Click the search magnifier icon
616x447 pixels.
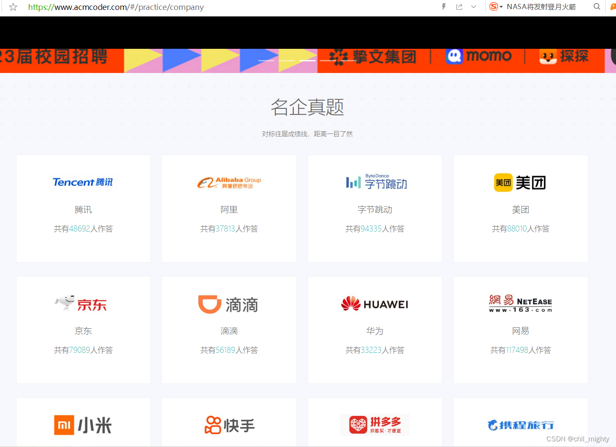(597, 7)
